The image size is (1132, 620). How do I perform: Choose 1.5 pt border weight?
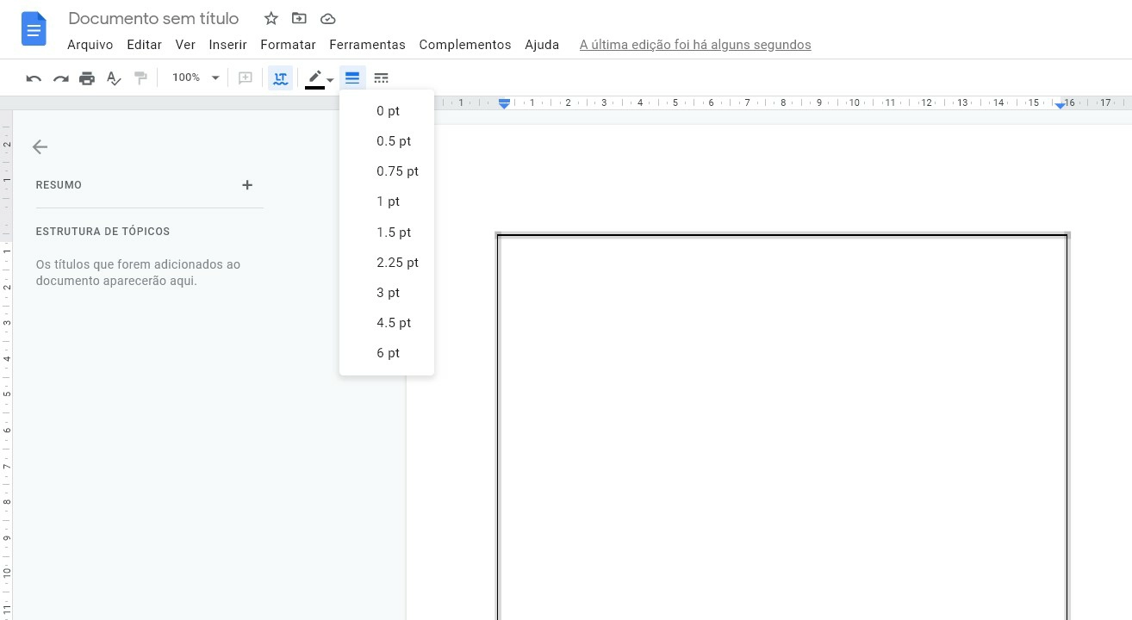point(387,232)
